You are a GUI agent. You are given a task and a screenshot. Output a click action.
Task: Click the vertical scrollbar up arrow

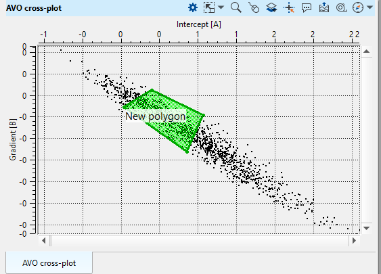366,51
